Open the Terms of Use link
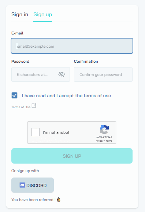This screenshot has height=212, width=145. [21, 107]
